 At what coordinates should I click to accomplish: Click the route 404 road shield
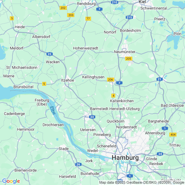point(173,135)
